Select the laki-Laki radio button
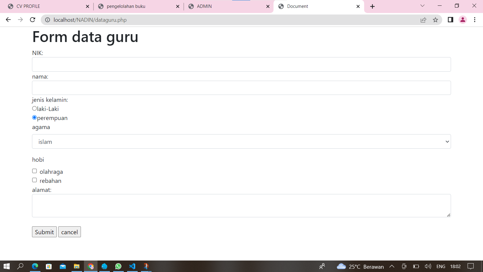This screenshot has height=272, width=483. [x=34, y=108]
